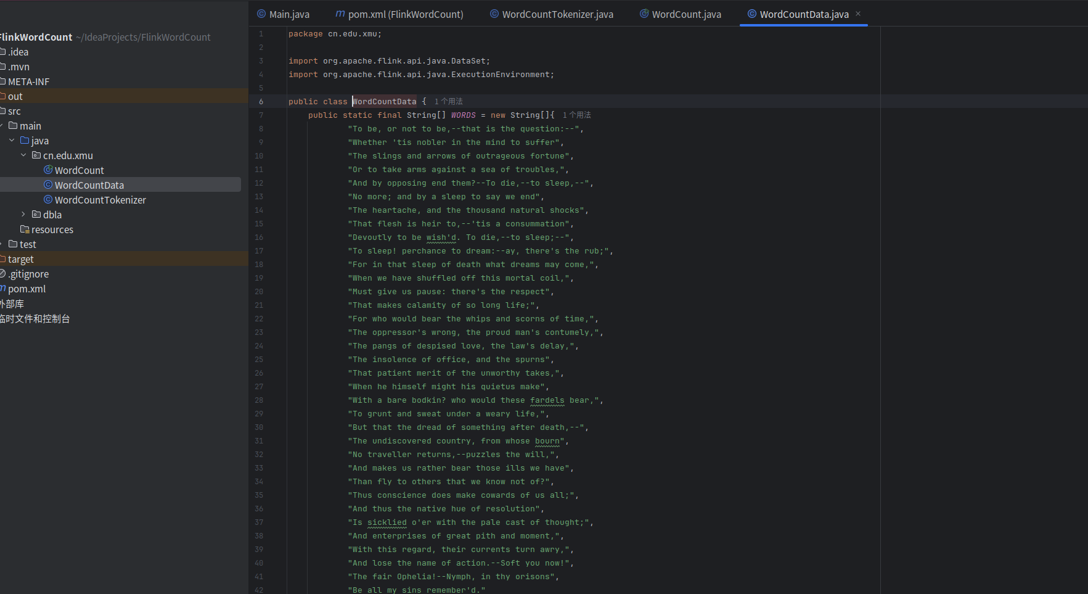Select the WordCountData.java tab
The width and height of the screenshot is (1088, 594).
coord(804,14)
